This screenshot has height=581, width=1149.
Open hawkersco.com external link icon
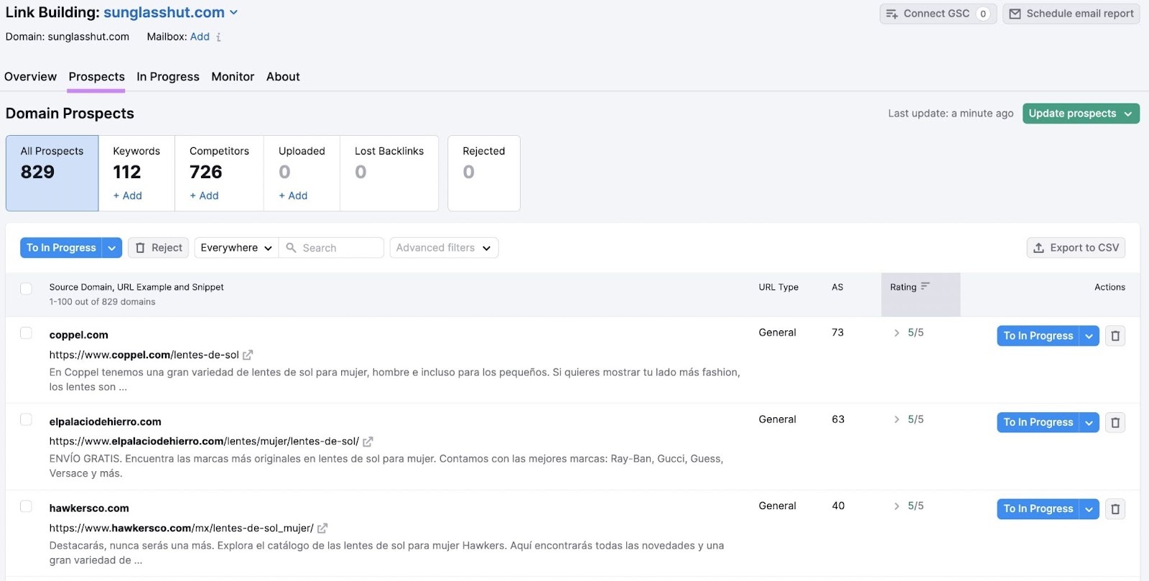322,529
